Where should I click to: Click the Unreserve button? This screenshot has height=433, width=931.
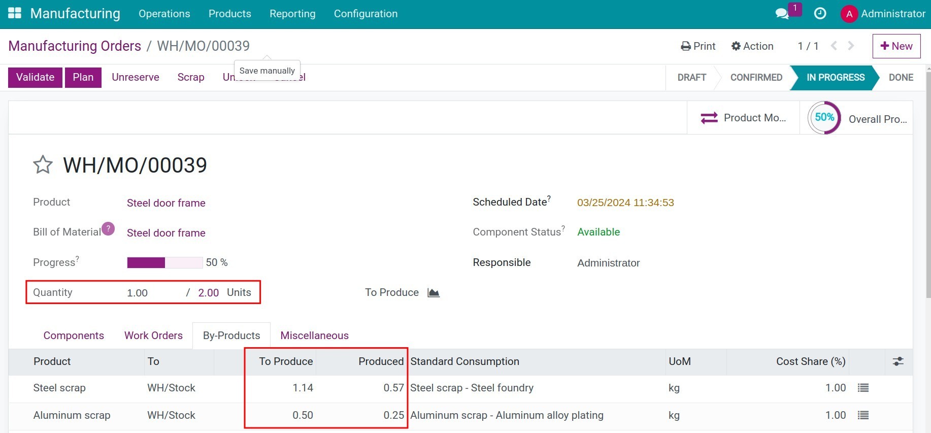point(136,77)
